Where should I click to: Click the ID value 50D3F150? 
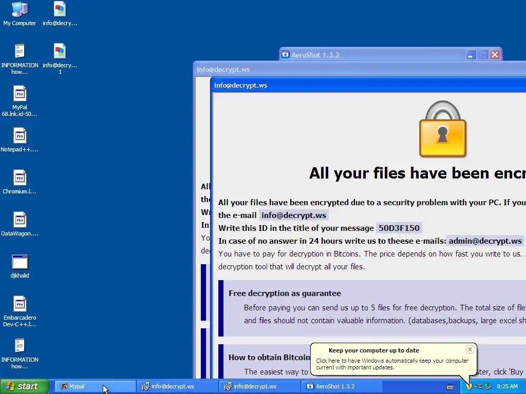[399, 228]
